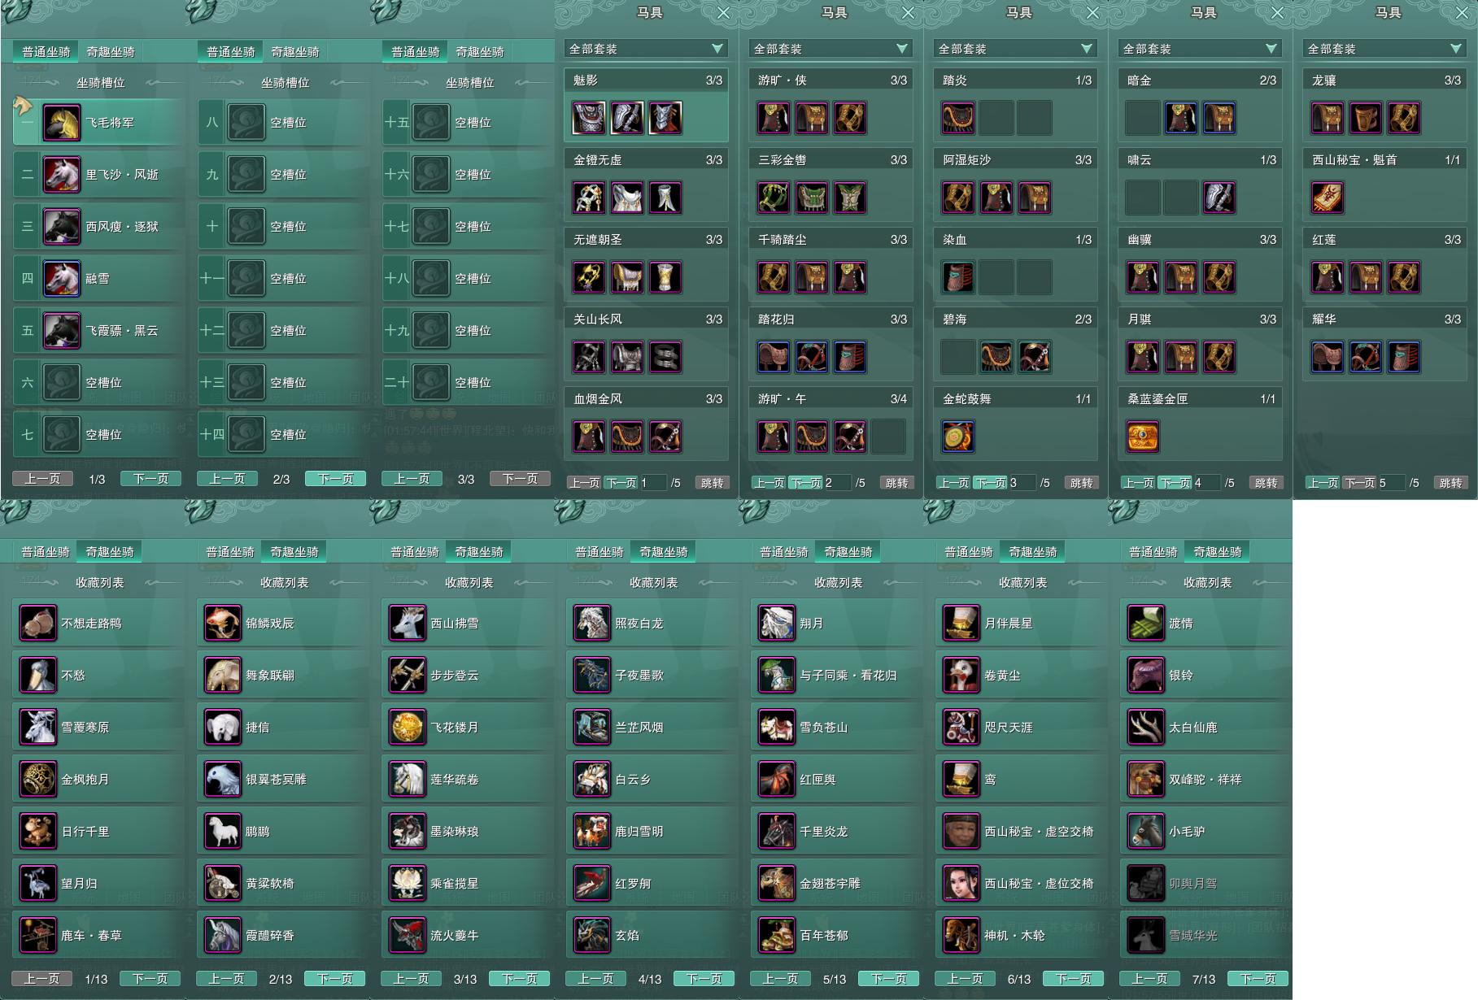Image resolution: width=1478 pixels, height=1000 pixels.
Task: Switch to 普通坐骑 tab in page 2/3 panel
Action: coord(231,52)
